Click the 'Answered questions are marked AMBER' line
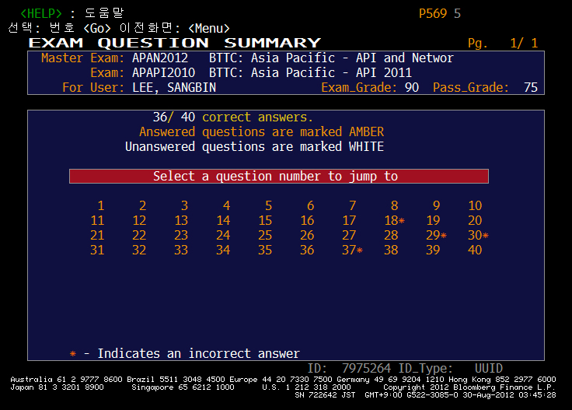Viewport: 572px width, 410px height. click(x=262, y=131)
